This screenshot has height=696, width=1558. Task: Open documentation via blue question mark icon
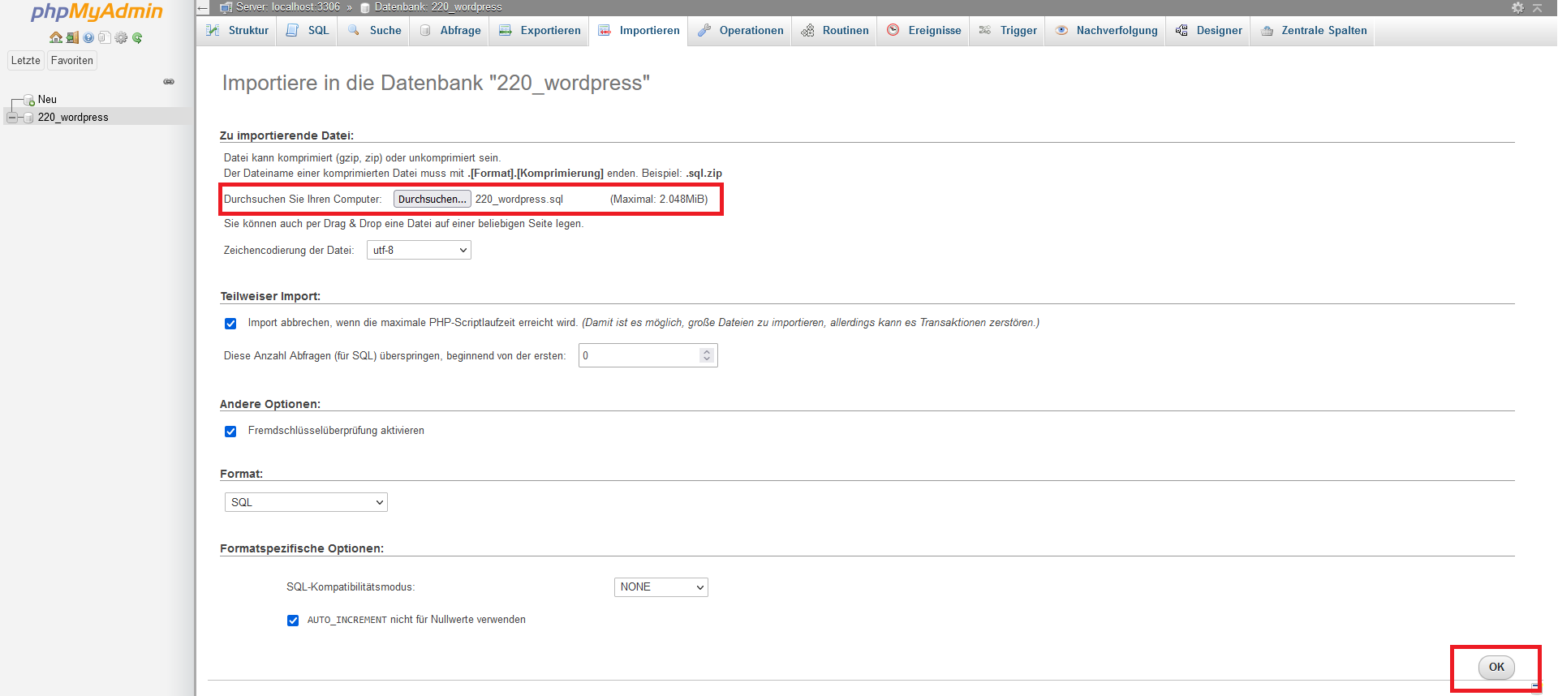88,37
